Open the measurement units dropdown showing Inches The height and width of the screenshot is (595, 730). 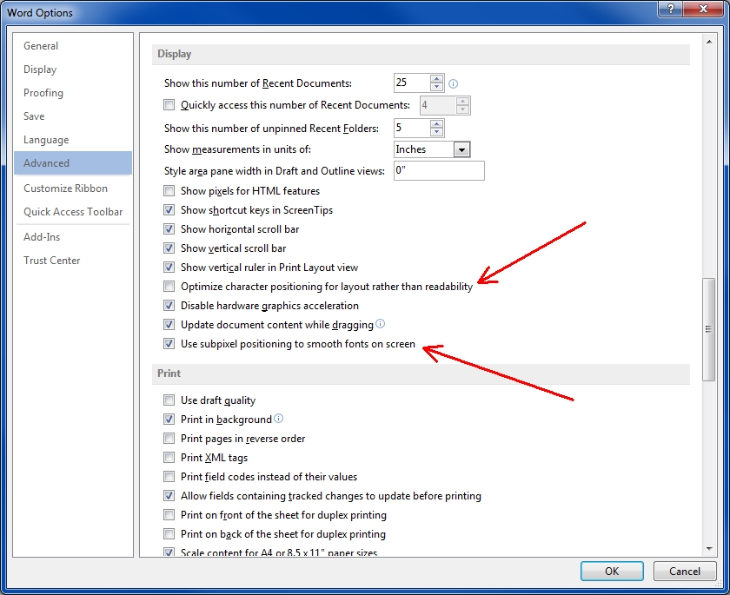tap(461, 149)
